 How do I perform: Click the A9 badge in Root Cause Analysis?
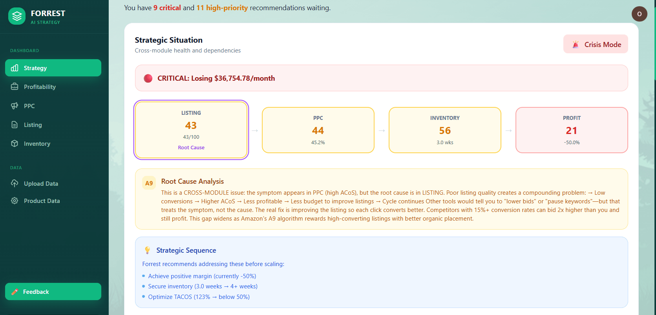pyautogui.click(x=149, y=183)
